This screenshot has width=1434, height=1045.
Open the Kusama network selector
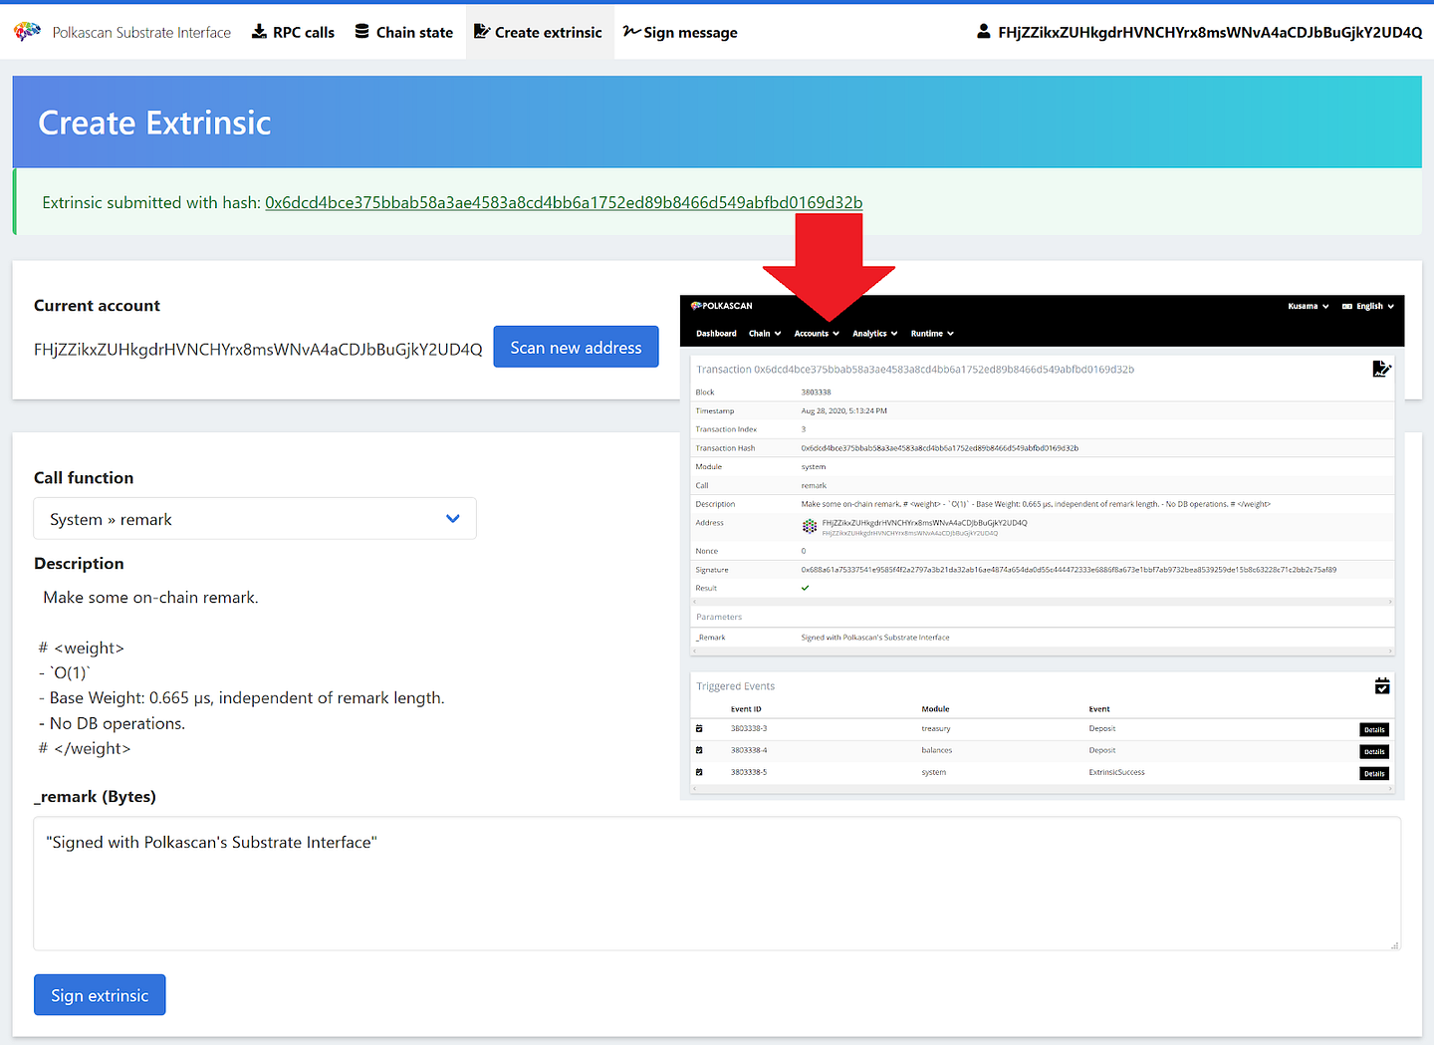pos(1309,306)
